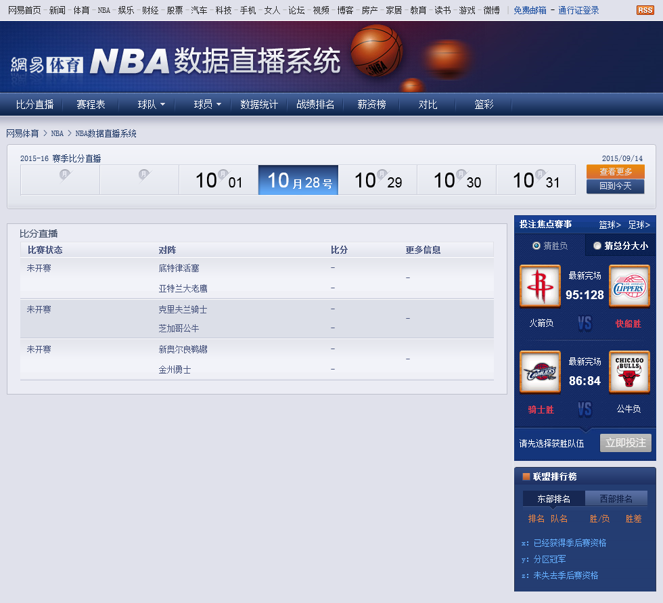The width and height of the screenshot is (663, 603).
Task: Click 网易体育 in the breadcrumb
Action: click(x=22, y=133)
